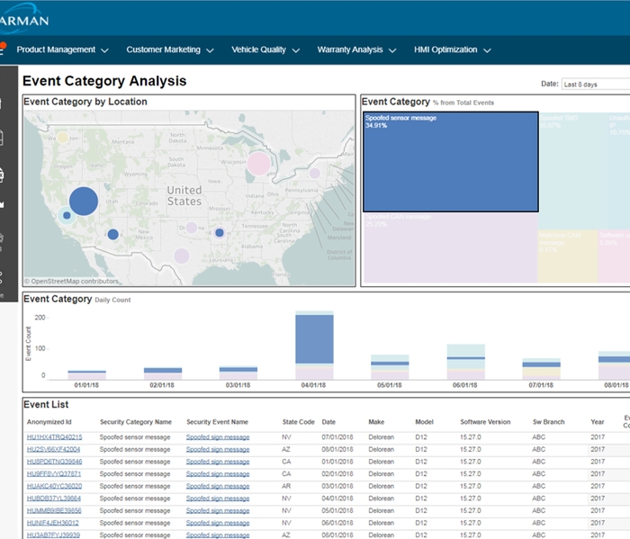Select the 03/01/2018 date cell
The image size is (630, 539).
337,486
